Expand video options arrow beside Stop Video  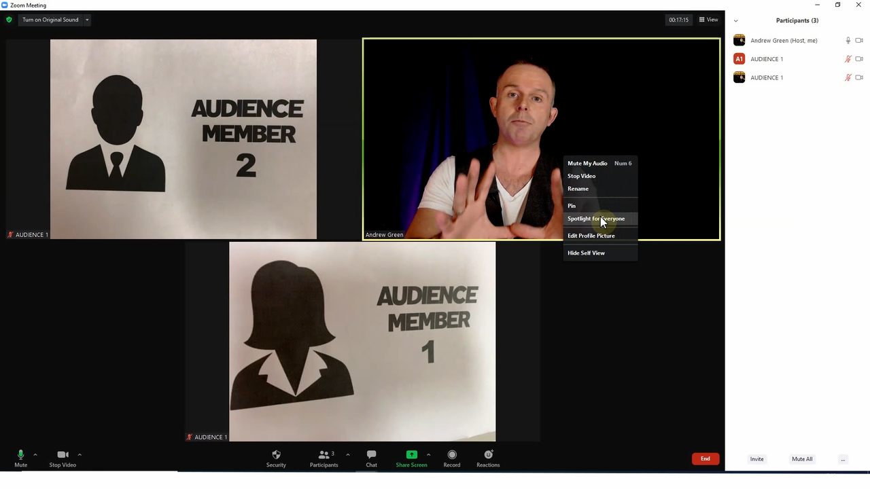click(80, 454)
